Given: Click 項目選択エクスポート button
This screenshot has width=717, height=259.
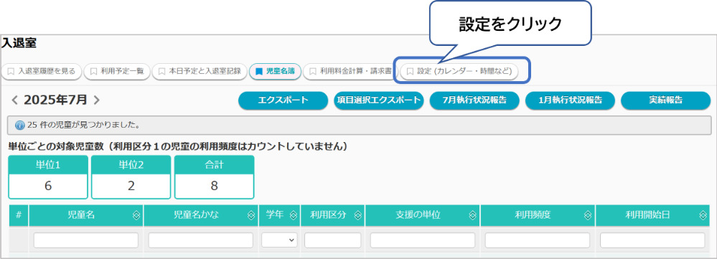Looking at the screenshot, I should (x=379, y=101).
